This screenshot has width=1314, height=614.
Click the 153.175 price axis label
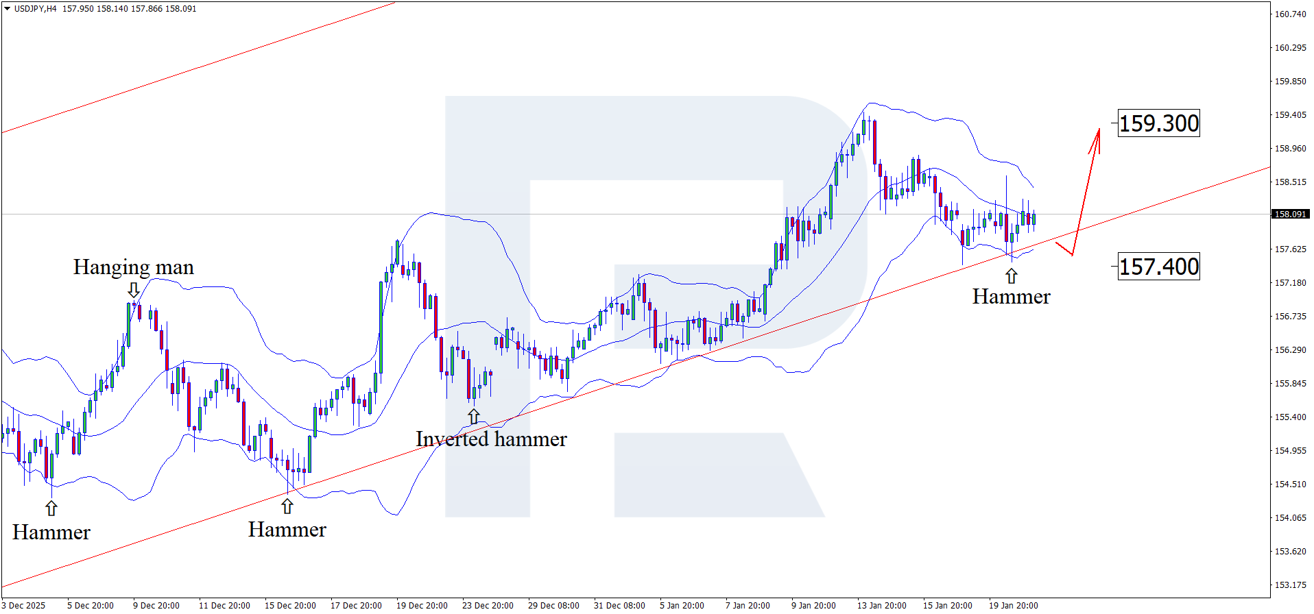click(x=1290, y=585)
